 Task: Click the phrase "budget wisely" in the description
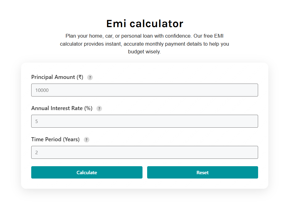click(x=144, y=52)
